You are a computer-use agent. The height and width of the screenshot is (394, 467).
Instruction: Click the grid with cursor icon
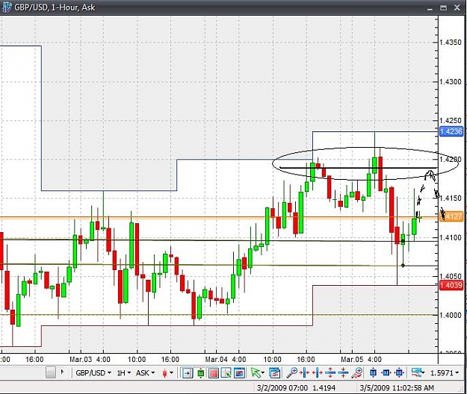click(x=226, y=372)
